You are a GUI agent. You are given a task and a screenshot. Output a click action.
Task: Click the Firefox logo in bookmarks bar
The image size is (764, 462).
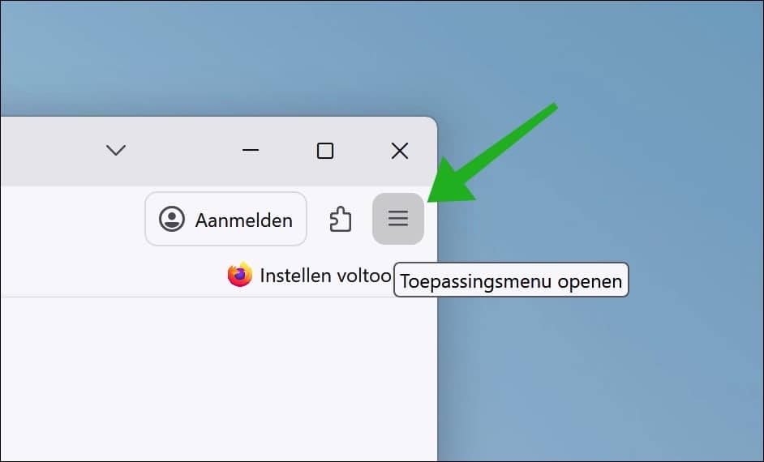coord(240,275)
